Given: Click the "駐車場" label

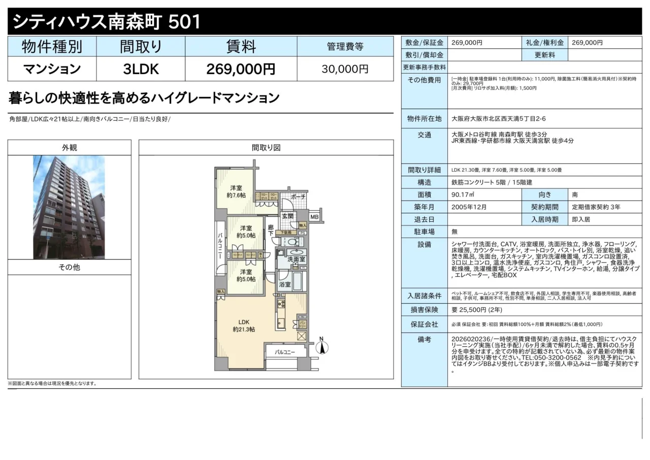Looking at the screenshot, I should [425, 232].
